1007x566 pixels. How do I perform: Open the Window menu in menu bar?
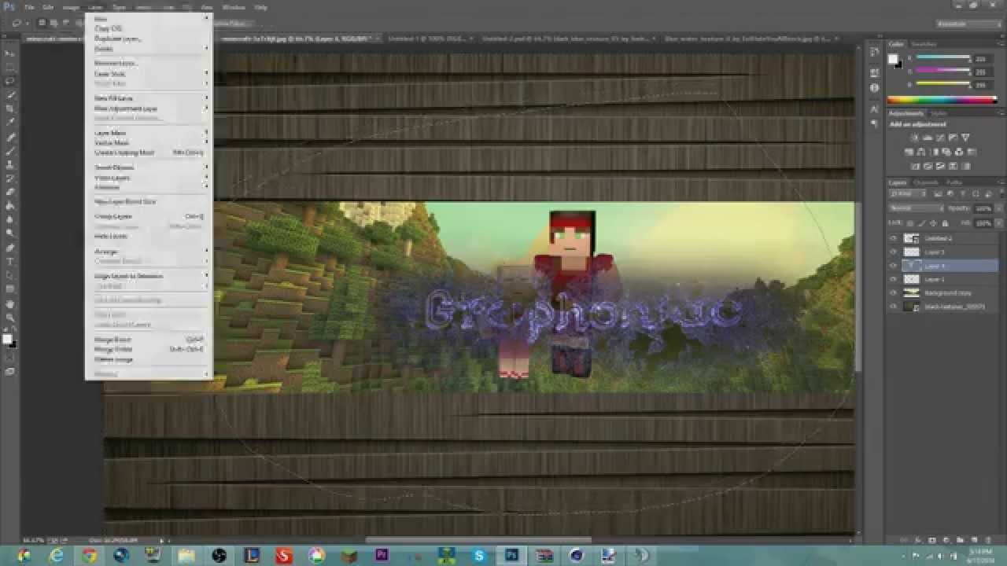[x=234, y=7]
